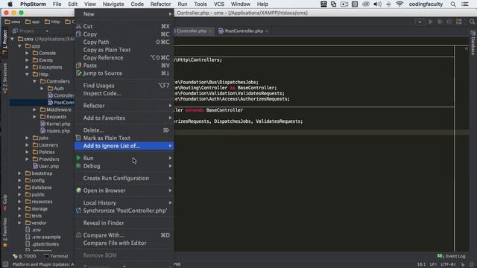The image size is (477, 268).
Task: Click the macOS Spotlight search icon
Action: [453, 4]
